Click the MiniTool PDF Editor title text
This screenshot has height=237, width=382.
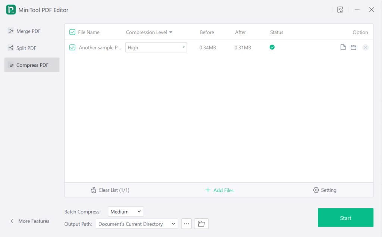[x=43, y=10]
